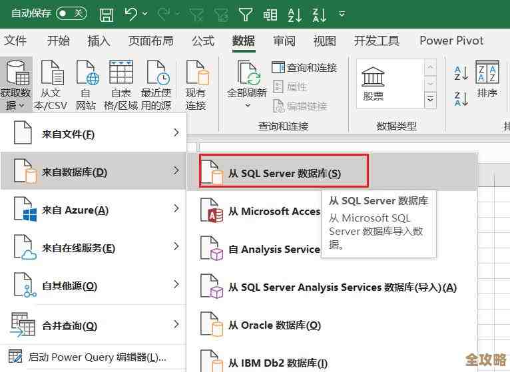Click 查询和连接 in the ribbon
Viewport: 510px width, 372px height.
tap(304, 68)
